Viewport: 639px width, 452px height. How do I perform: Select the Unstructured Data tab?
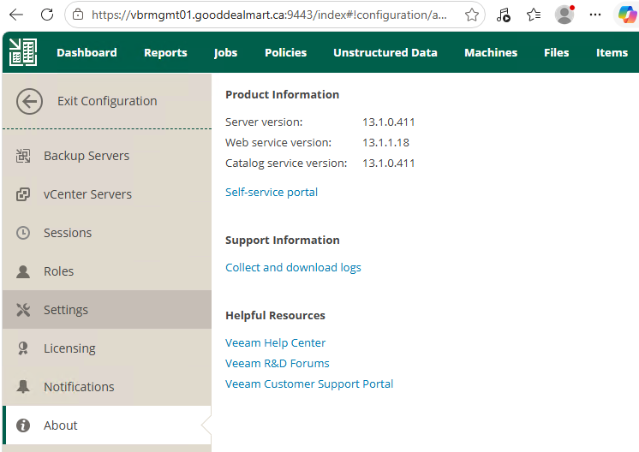[x=385, y=52]
